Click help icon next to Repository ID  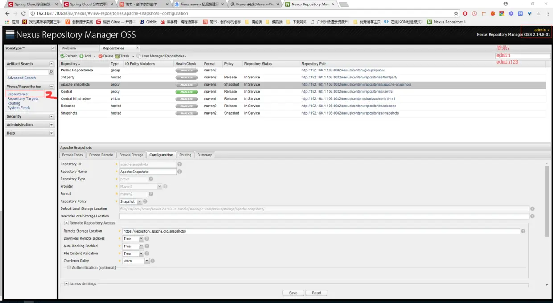180,164
